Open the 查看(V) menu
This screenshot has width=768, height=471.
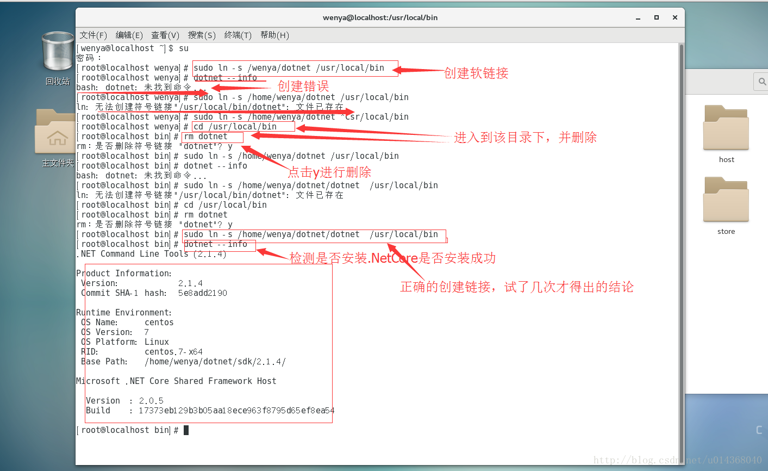[x=165, y=35]
